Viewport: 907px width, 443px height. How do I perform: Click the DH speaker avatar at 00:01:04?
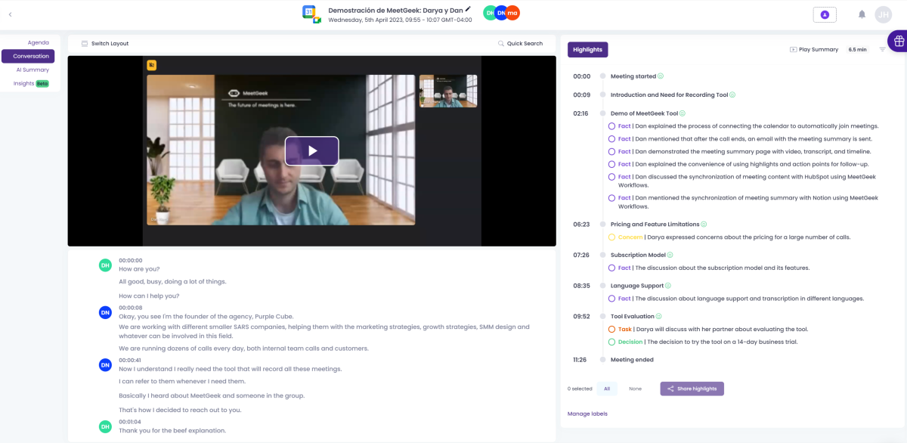(106, 426)
